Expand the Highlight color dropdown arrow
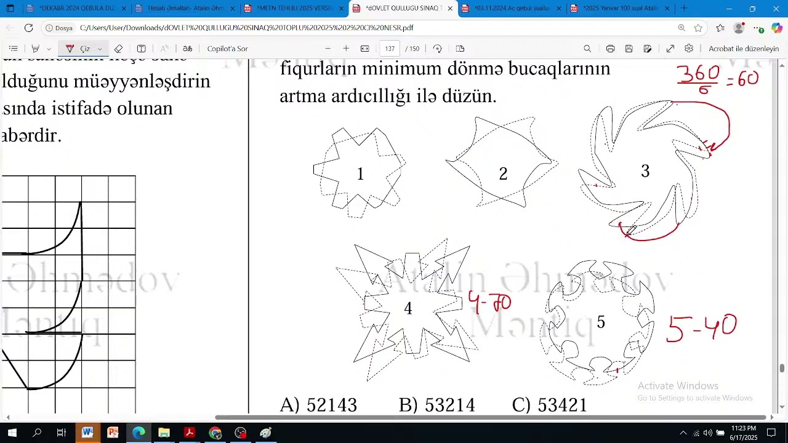This screenshot has width=788, height=443. coord(49,49)
